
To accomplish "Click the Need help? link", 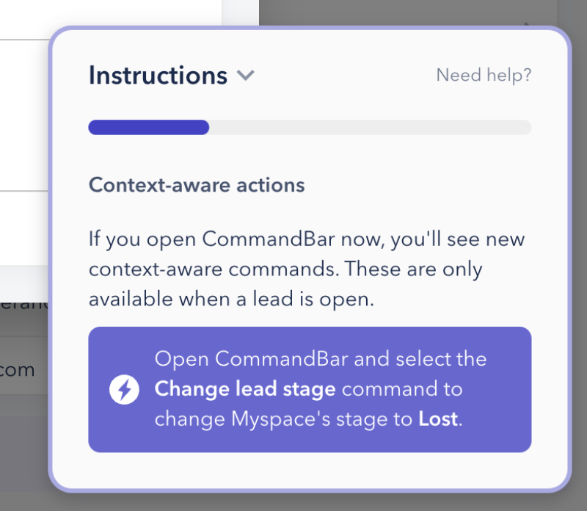I will point(484,75).
